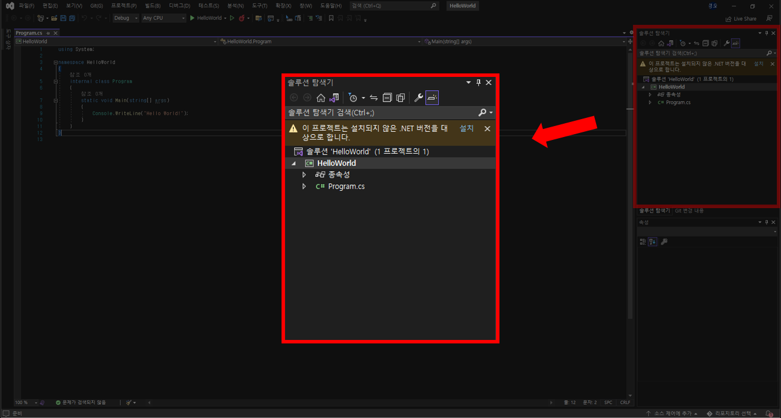Open the 100 % zoom dropdown in the editor
The width and height of the screenshot is (781, 418).
36,402
